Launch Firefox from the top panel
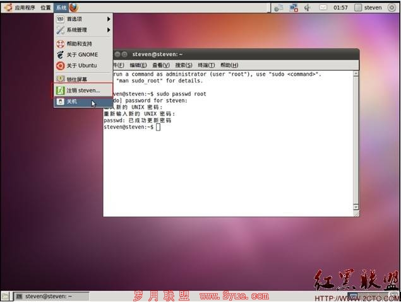 (74, 8)
